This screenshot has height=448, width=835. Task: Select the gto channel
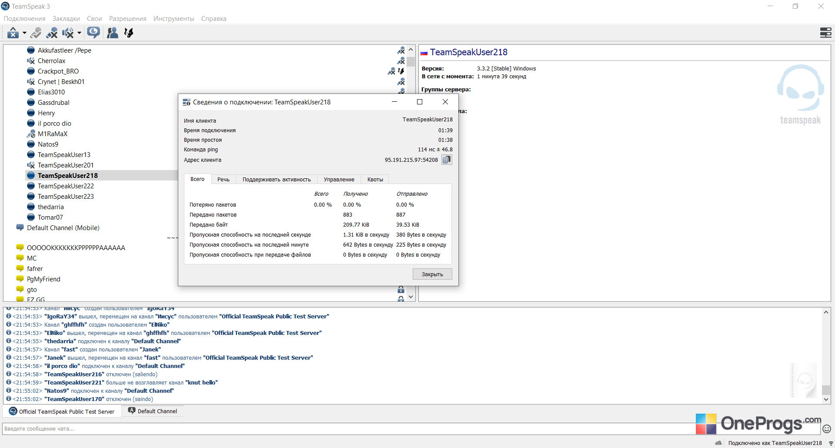coord(32,290)
